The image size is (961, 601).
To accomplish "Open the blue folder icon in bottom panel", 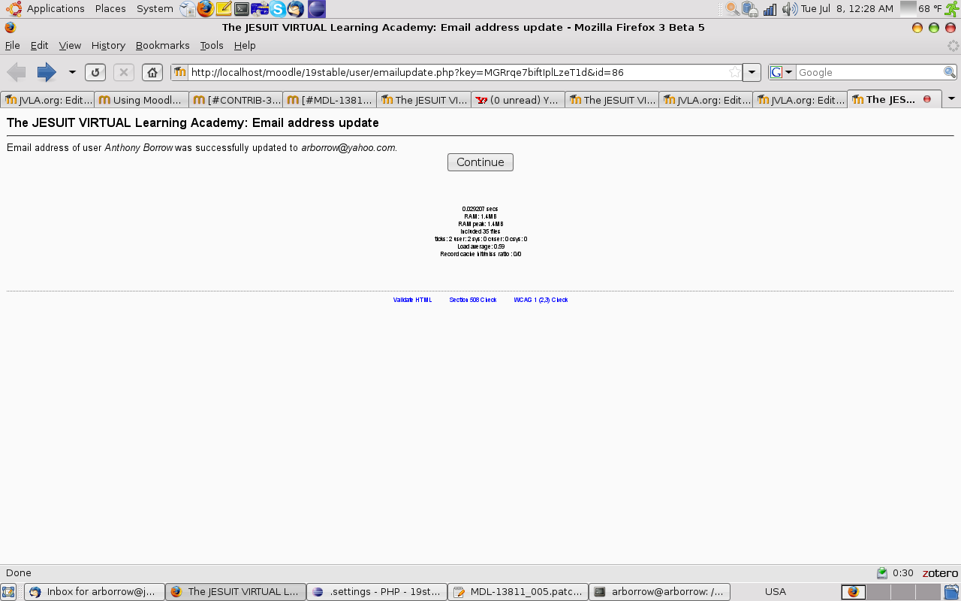I will tap(951, 592).
